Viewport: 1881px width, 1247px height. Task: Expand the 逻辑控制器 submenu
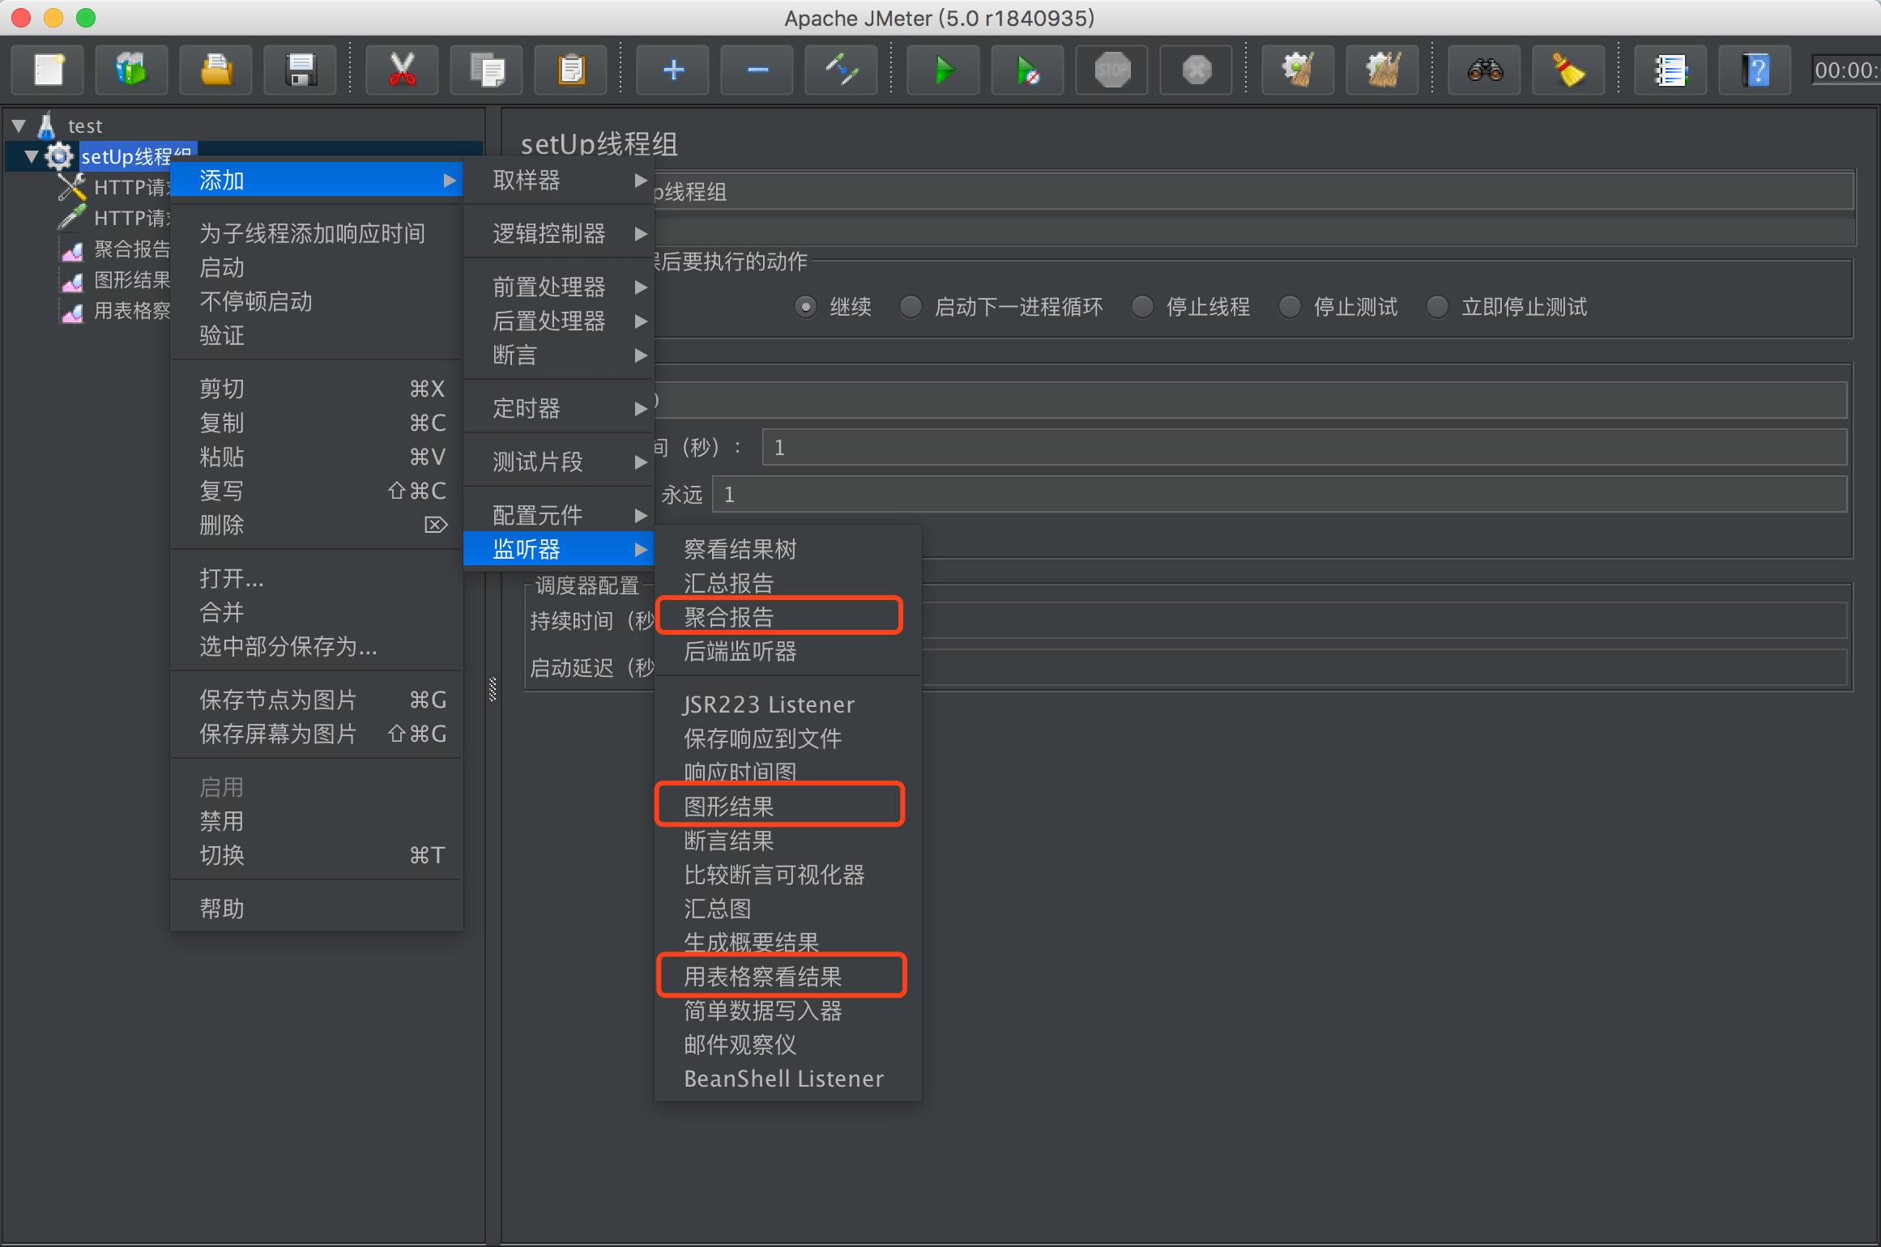pos(559,233)
